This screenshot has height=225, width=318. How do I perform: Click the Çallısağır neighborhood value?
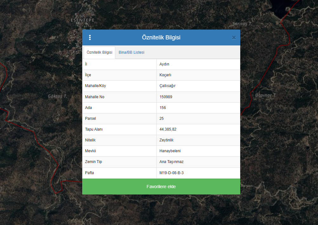pos(168,86)
